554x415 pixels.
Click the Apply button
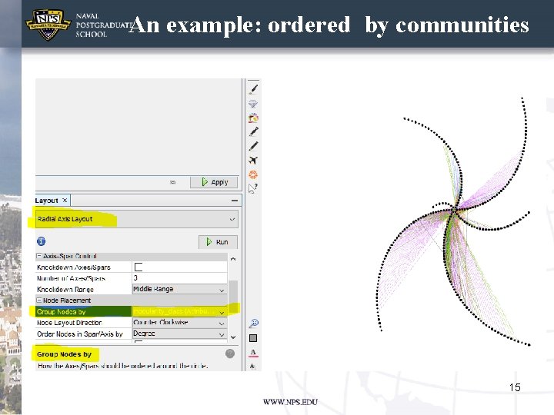click(214, 182)
